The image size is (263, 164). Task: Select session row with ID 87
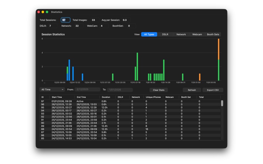coord(130,132)
